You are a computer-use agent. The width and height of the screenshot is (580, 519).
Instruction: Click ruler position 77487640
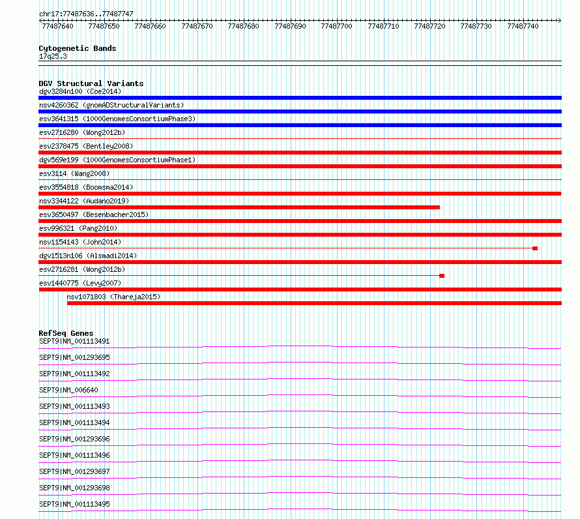pyautogui.click(x=58, y=26)
